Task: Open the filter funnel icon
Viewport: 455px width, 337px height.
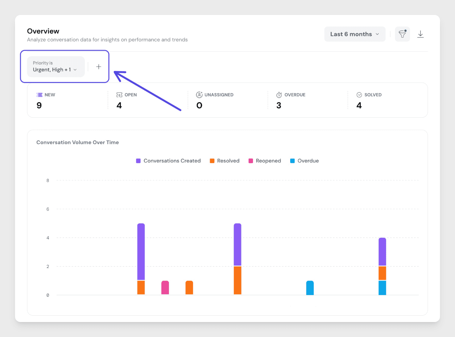Action: pos(402,34)
